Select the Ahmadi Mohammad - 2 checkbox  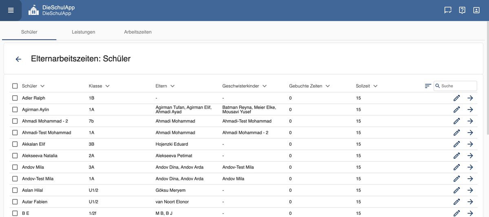[x=15, y=121]
